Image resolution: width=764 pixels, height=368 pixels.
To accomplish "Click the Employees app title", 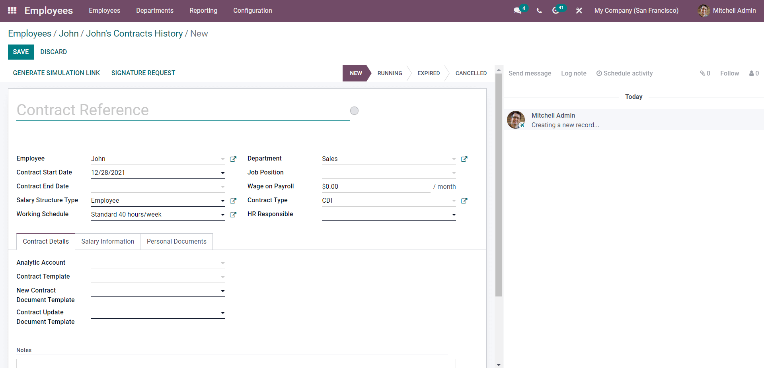I will point(49,11).
